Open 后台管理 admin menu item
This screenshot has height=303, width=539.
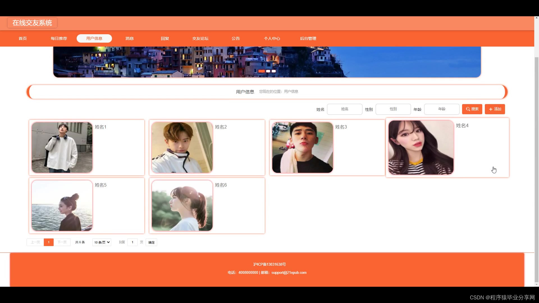pos(308,38)
